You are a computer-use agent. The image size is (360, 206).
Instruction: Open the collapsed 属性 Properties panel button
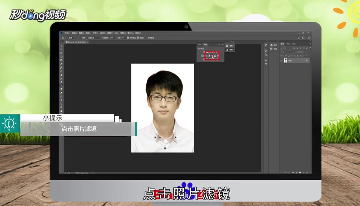coord(229,46)
